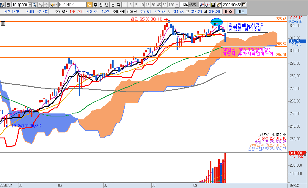The image size is (308, 188).
Task: Open the calendar date picker icon
Action: point(244,5)
